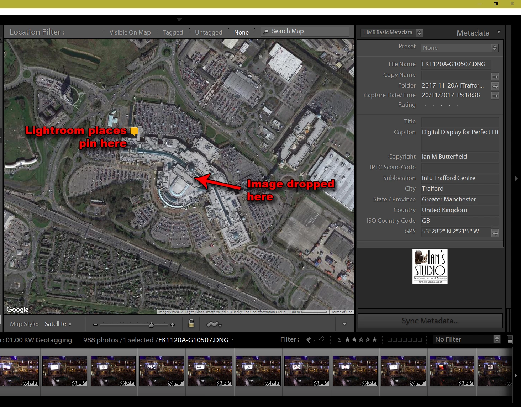
Task: Select Visible On Map location filter
Action: [130, 32]
